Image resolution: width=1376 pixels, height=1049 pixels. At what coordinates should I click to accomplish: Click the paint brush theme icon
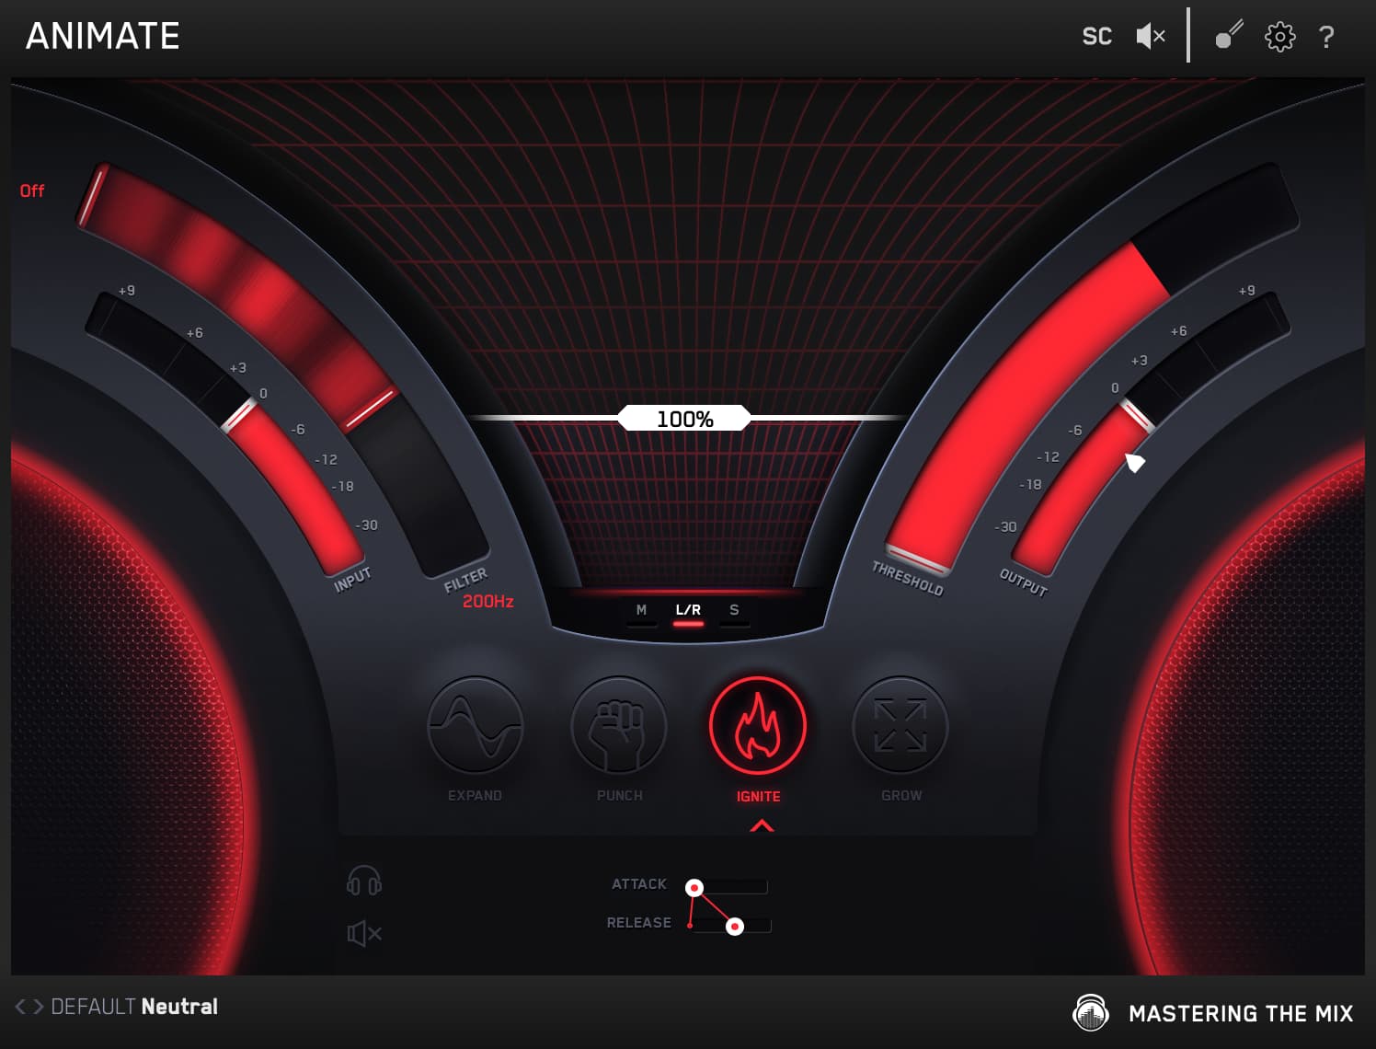(1229, 35)
